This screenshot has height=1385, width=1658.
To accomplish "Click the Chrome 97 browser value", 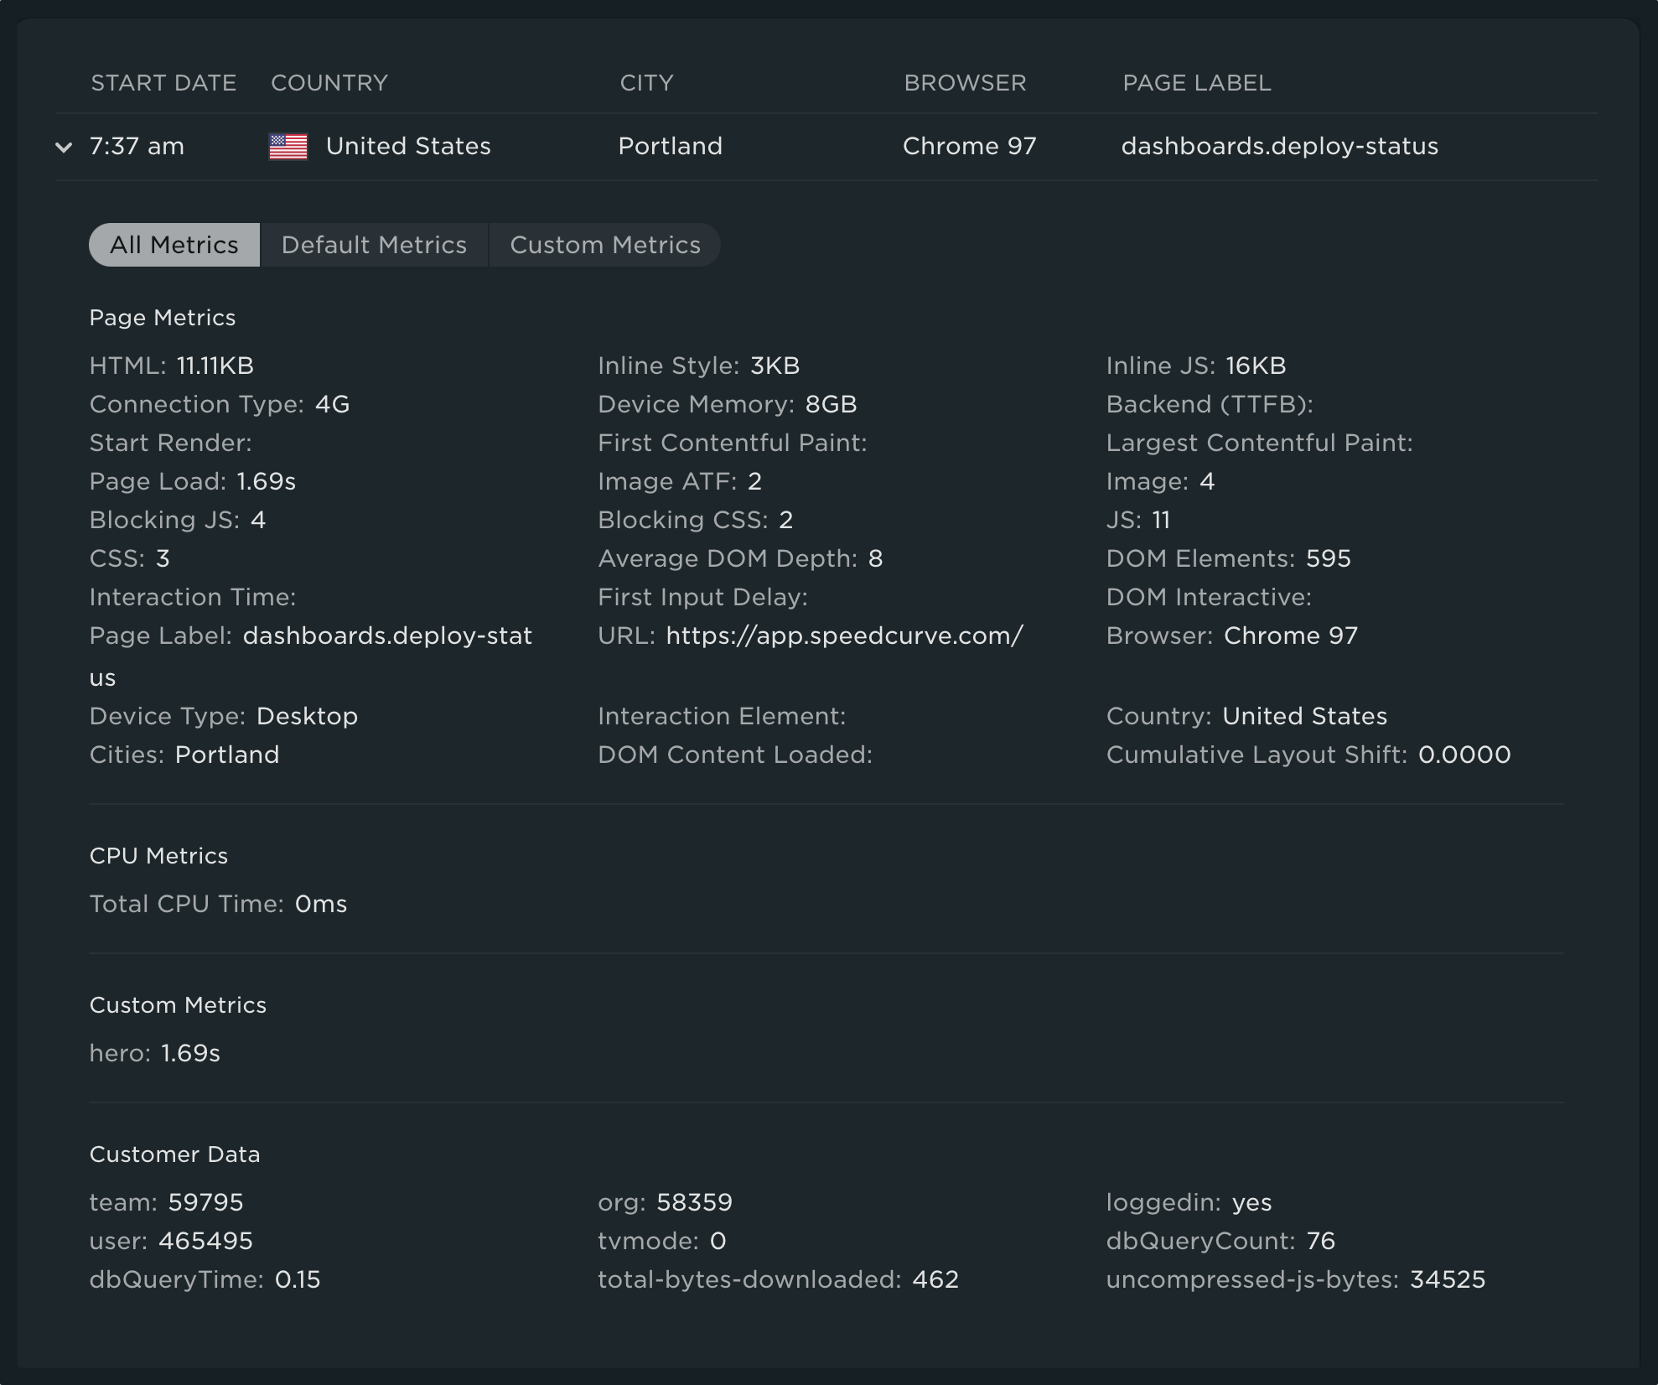I will pos(969,146).
